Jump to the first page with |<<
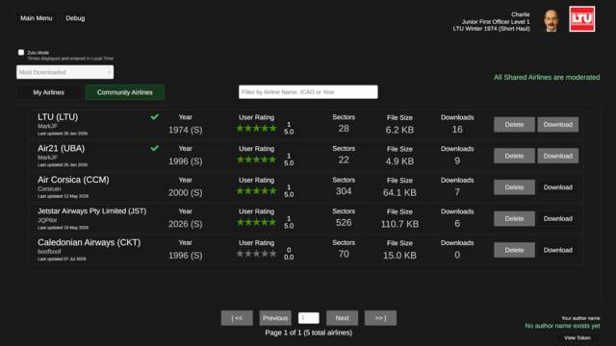 tap(237, 318)
